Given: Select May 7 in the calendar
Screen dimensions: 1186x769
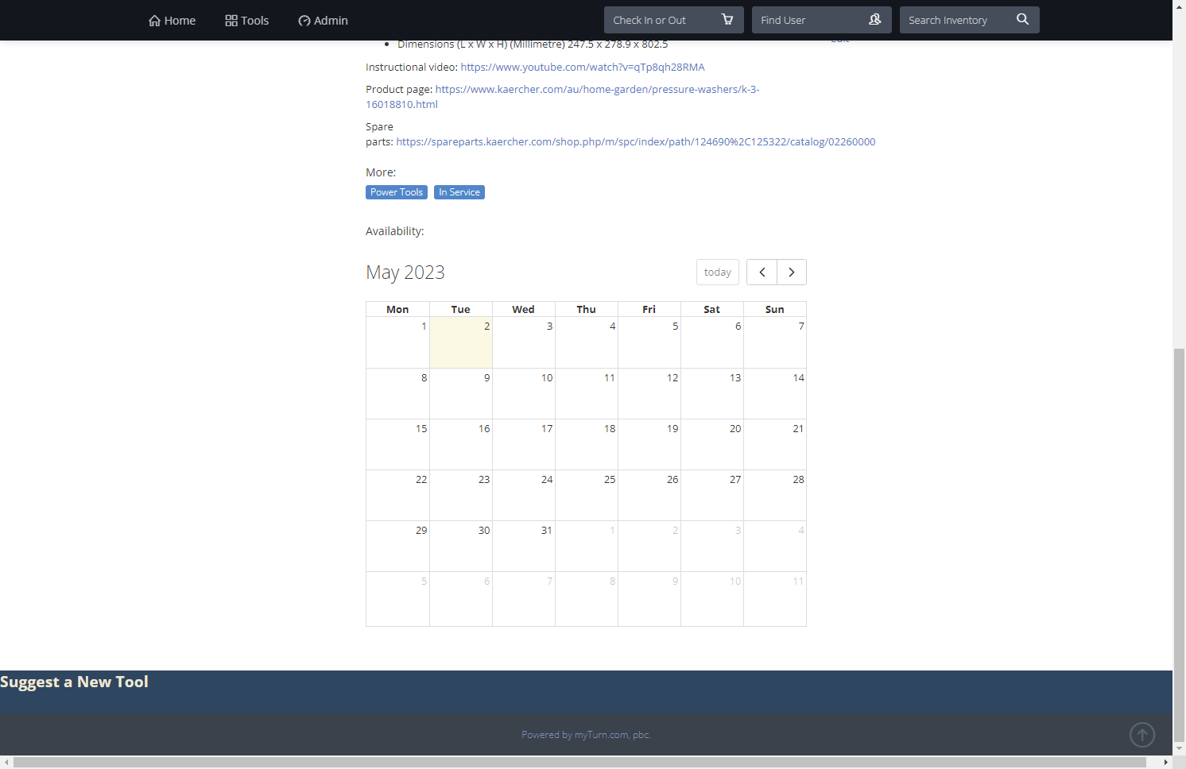Looking at the screenshot, I should pyautogui.click(x=775, y=342).
